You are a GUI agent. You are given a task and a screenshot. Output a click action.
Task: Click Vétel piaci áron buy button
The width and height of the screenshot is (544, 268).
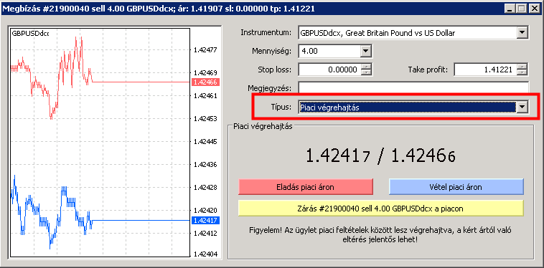456,187
